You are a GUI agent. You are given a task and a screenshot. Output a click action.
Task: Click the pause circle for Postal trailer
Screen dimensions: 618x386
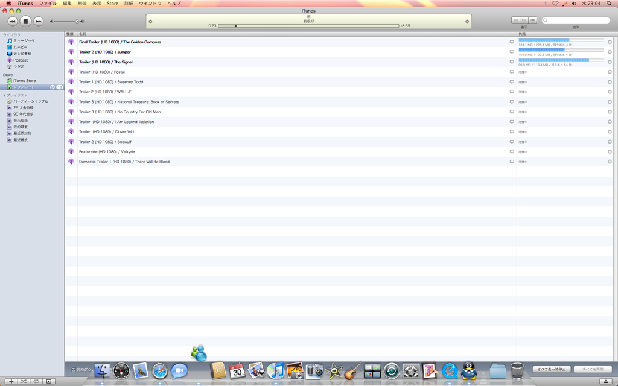(610, 72)
